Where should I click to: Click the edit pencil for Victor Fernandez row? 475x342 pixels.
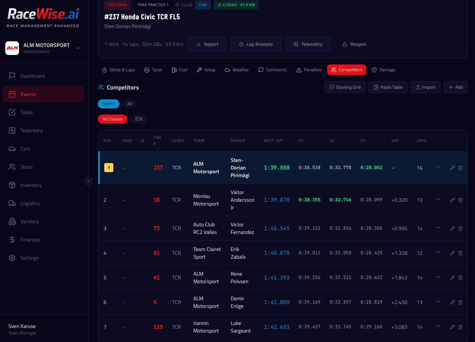[x=452, y=228]
